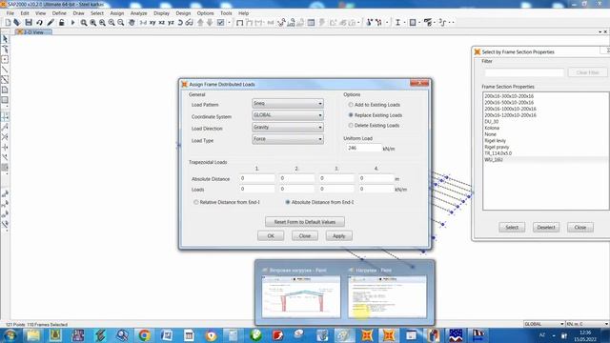610x343 pixels.
Task: Open the units dropdown in status bar
Action: click(587, 324)
